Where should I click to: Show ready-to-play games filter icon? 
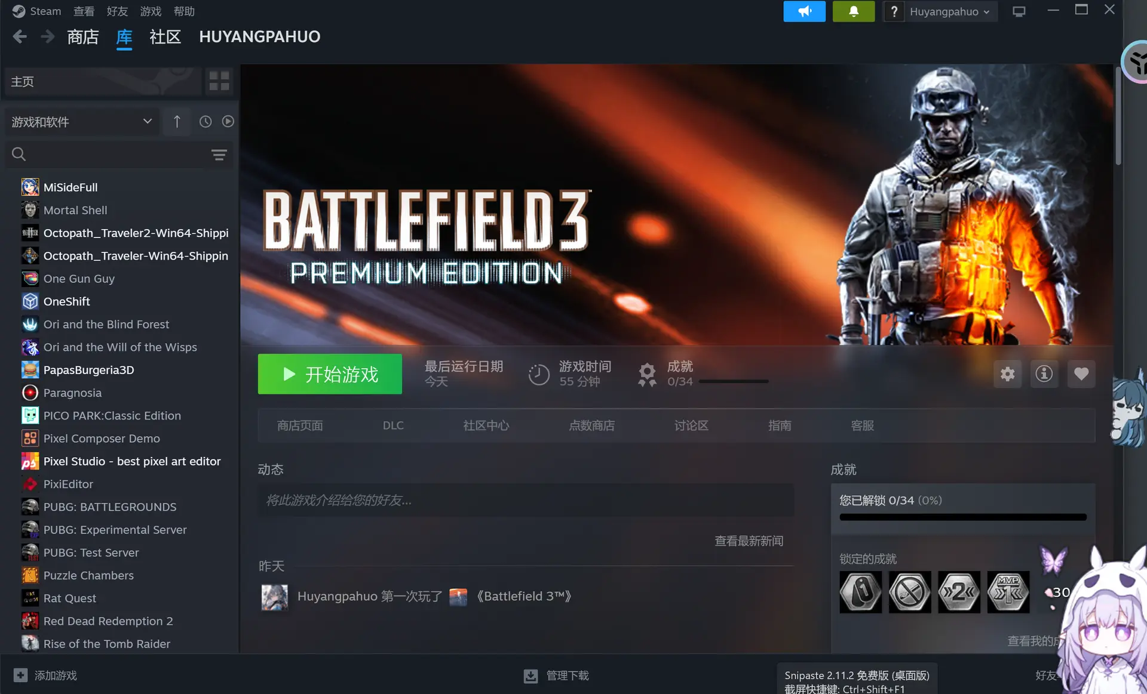click(x=228, y=122)
